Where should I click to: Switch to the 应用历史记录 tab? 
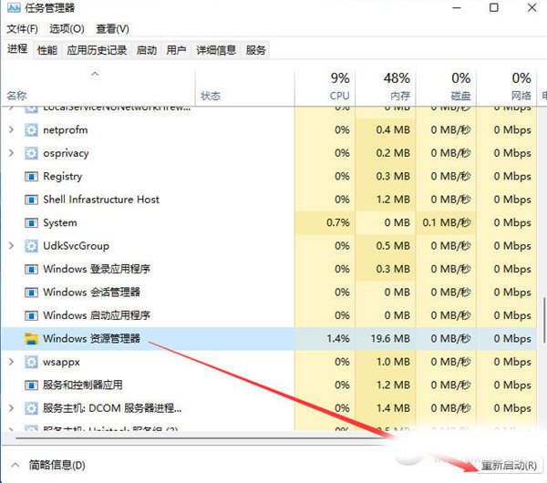point(97,50)
